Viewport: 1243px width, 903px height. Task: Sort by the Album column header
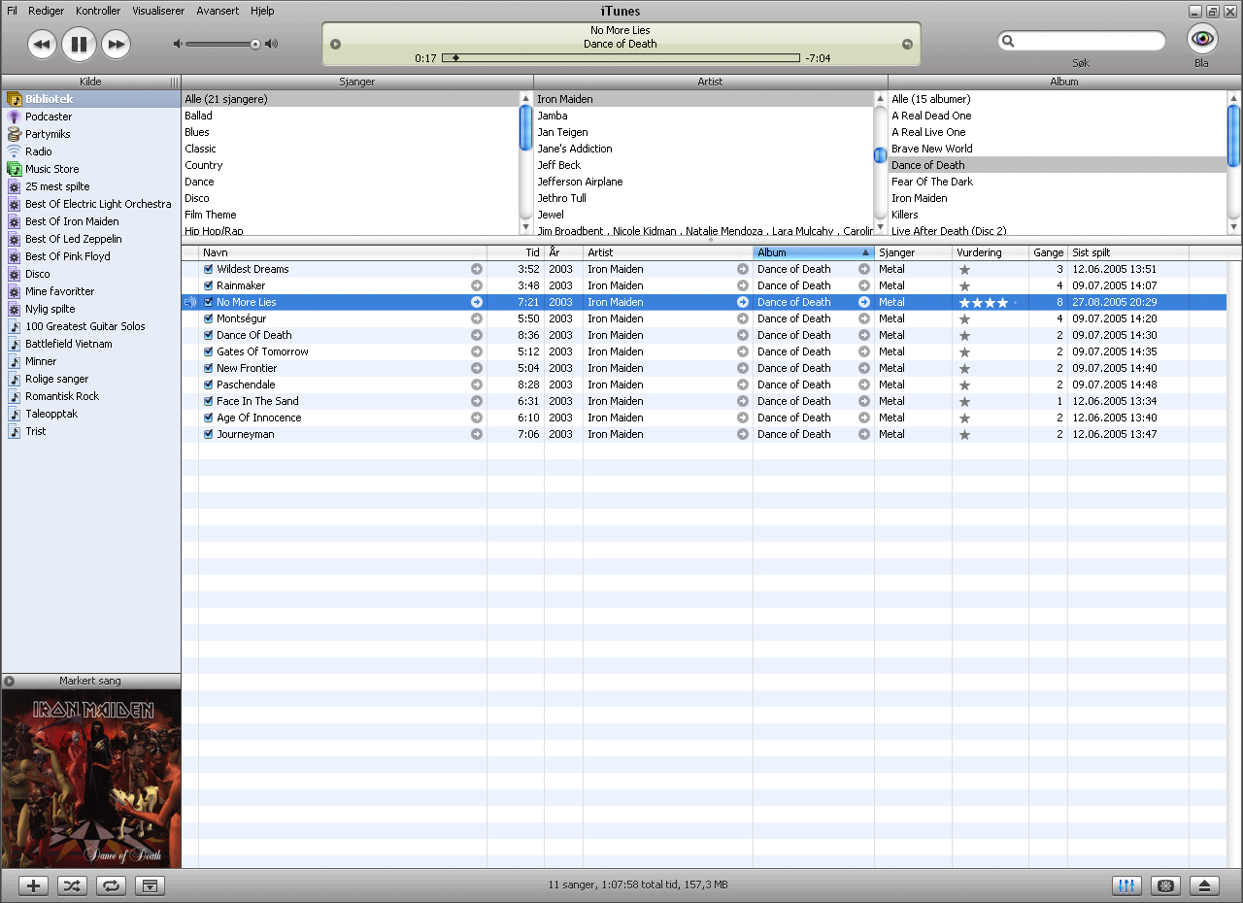click(x=813, y=252)
